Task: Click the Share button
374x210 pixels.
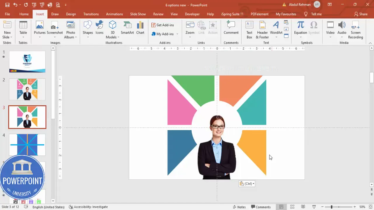Action: [x=361, y=14]
